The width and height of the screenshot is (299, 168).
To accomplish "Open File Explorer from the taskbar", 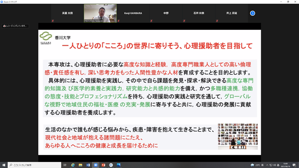I will pos(80,165).
